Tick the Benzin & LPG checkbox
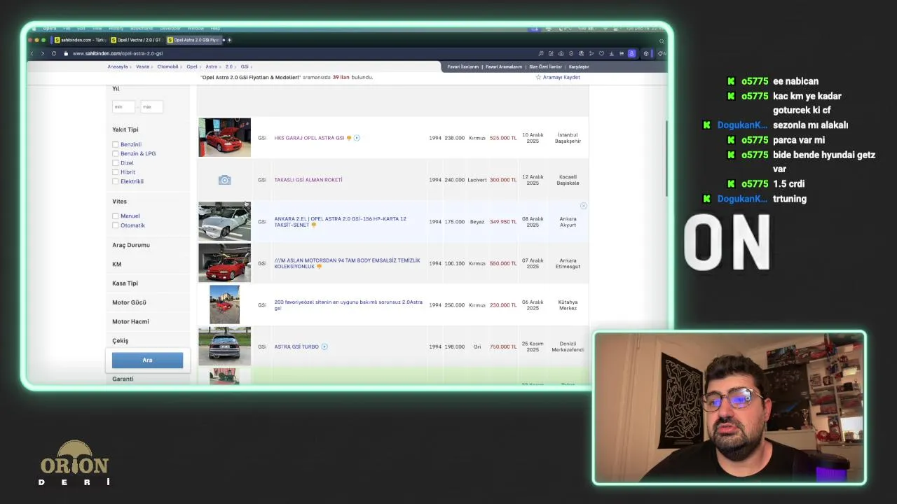The width and height of the screenshot is (897, 504). pos(115,153)
